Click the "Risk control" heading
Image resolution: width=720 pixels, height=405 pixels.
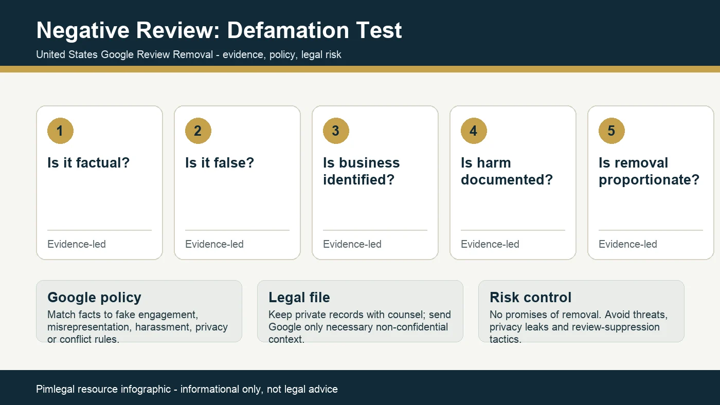pyautogui.click(x=531, y=298)
